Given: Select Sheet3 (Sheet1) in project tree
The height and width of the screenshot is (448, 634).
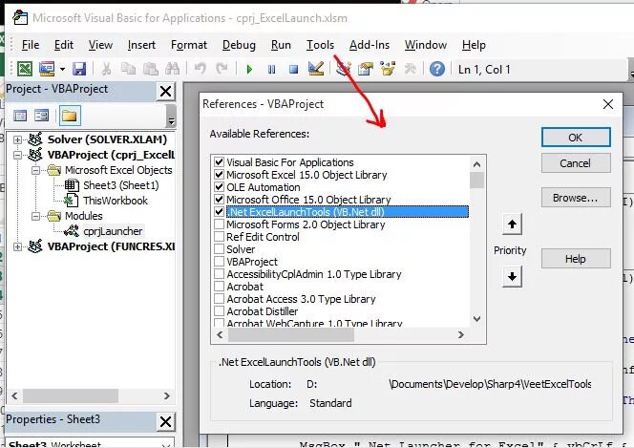Looking at the screenshot, I should point(121,185).
